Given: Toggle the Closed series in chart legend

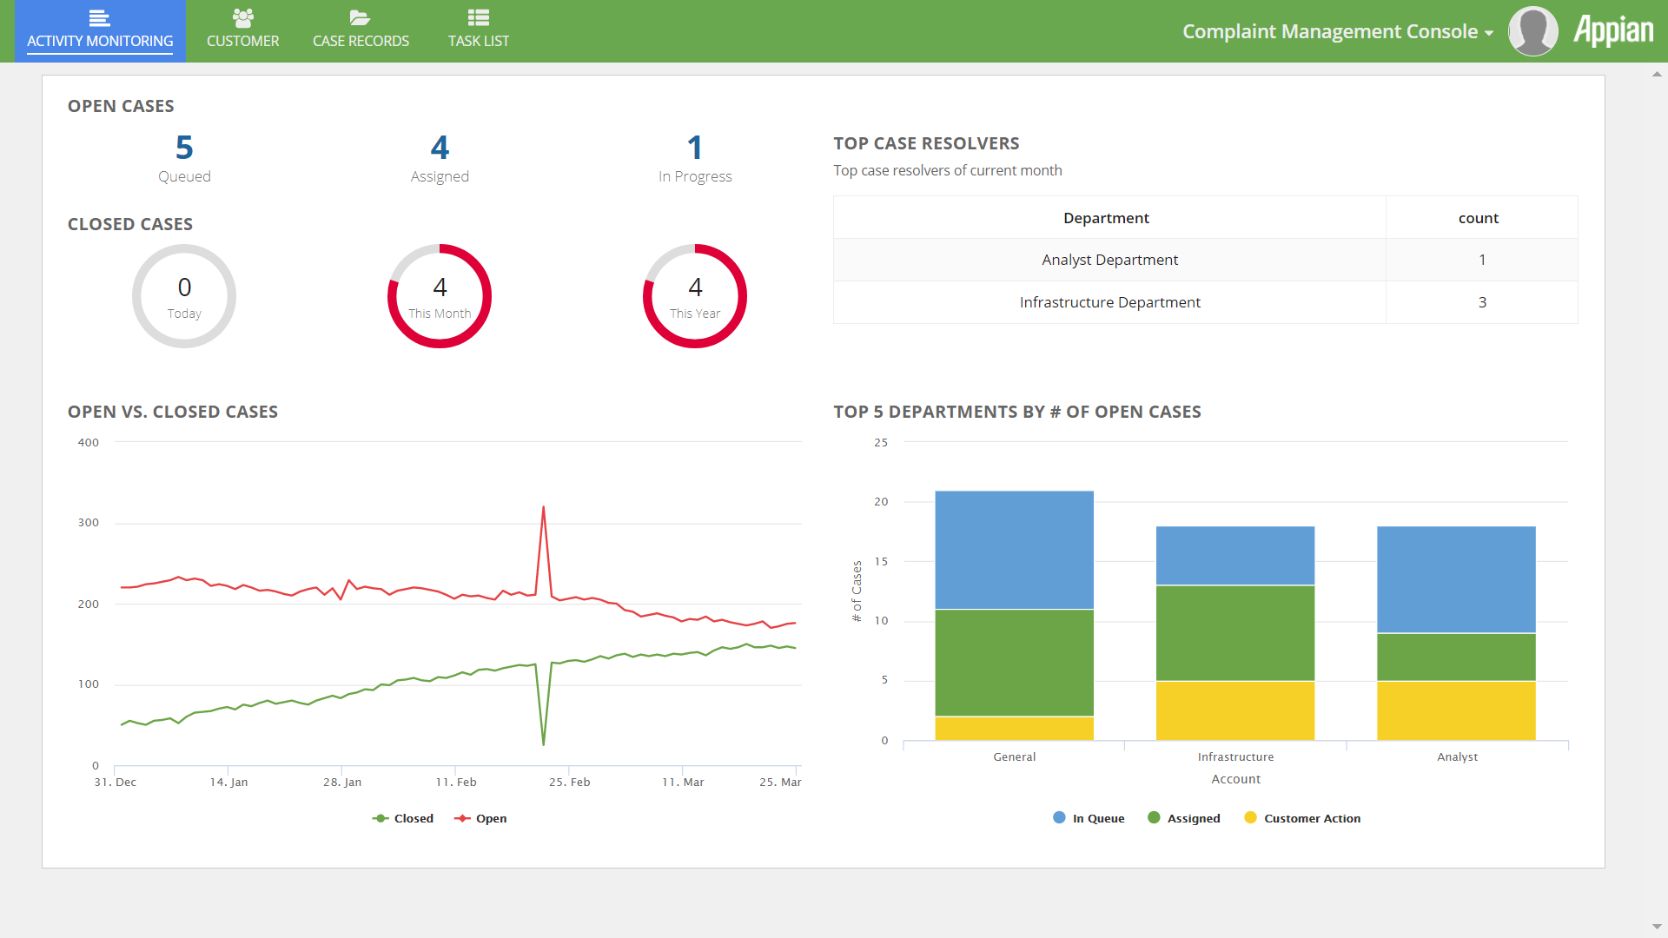Looking at the screenshot, I should click(403, 818).
